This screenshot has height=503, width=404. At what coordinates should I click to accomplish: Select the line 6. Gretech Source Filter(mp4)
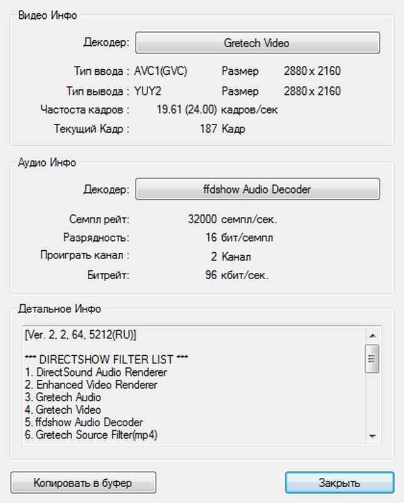coord(91,434)
